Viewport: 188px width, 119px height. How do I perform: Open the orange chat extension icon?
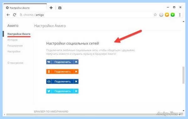pos(167,15)
